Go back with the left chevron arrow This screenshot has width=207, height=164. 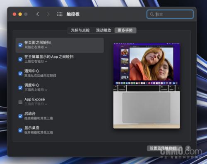[38, 14]
